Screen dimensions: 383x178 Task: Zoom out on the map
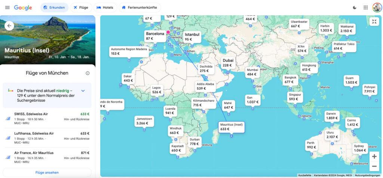tap(374, 166)
